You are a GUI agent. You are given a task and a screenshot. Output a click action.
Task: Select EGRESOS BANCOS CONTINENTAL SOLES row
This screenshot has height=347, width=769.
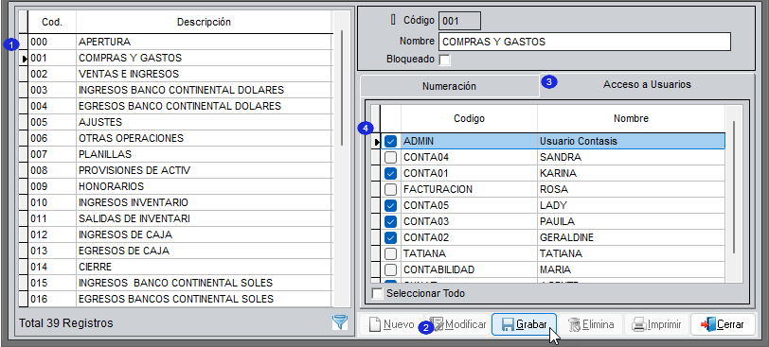[180, 299]
